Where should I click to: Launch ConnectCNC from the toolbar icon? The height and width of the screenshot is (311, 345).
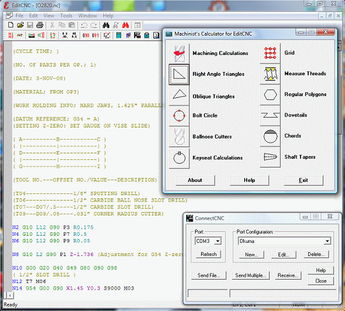(x=137, y=35)
